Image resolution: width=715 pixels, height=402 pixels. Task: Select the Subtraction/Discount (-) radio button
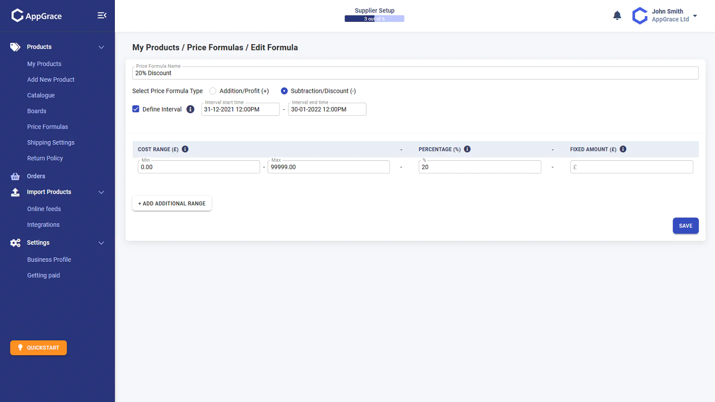click(x=284, y=91)
